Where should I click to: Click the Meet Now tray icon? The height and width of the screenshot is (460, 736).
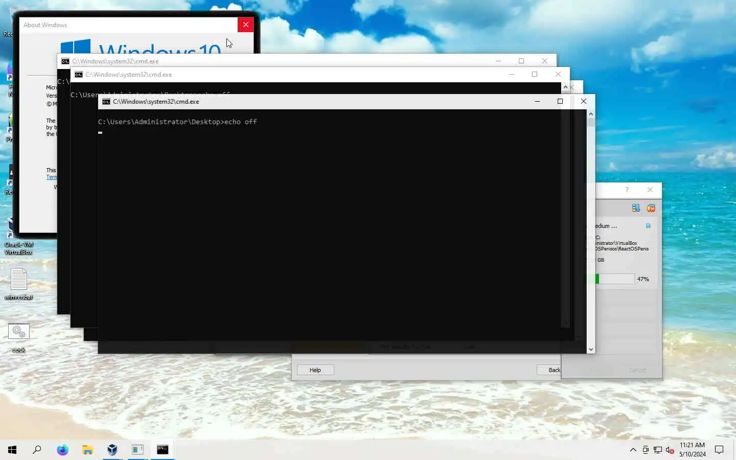[x=646, y=450]
